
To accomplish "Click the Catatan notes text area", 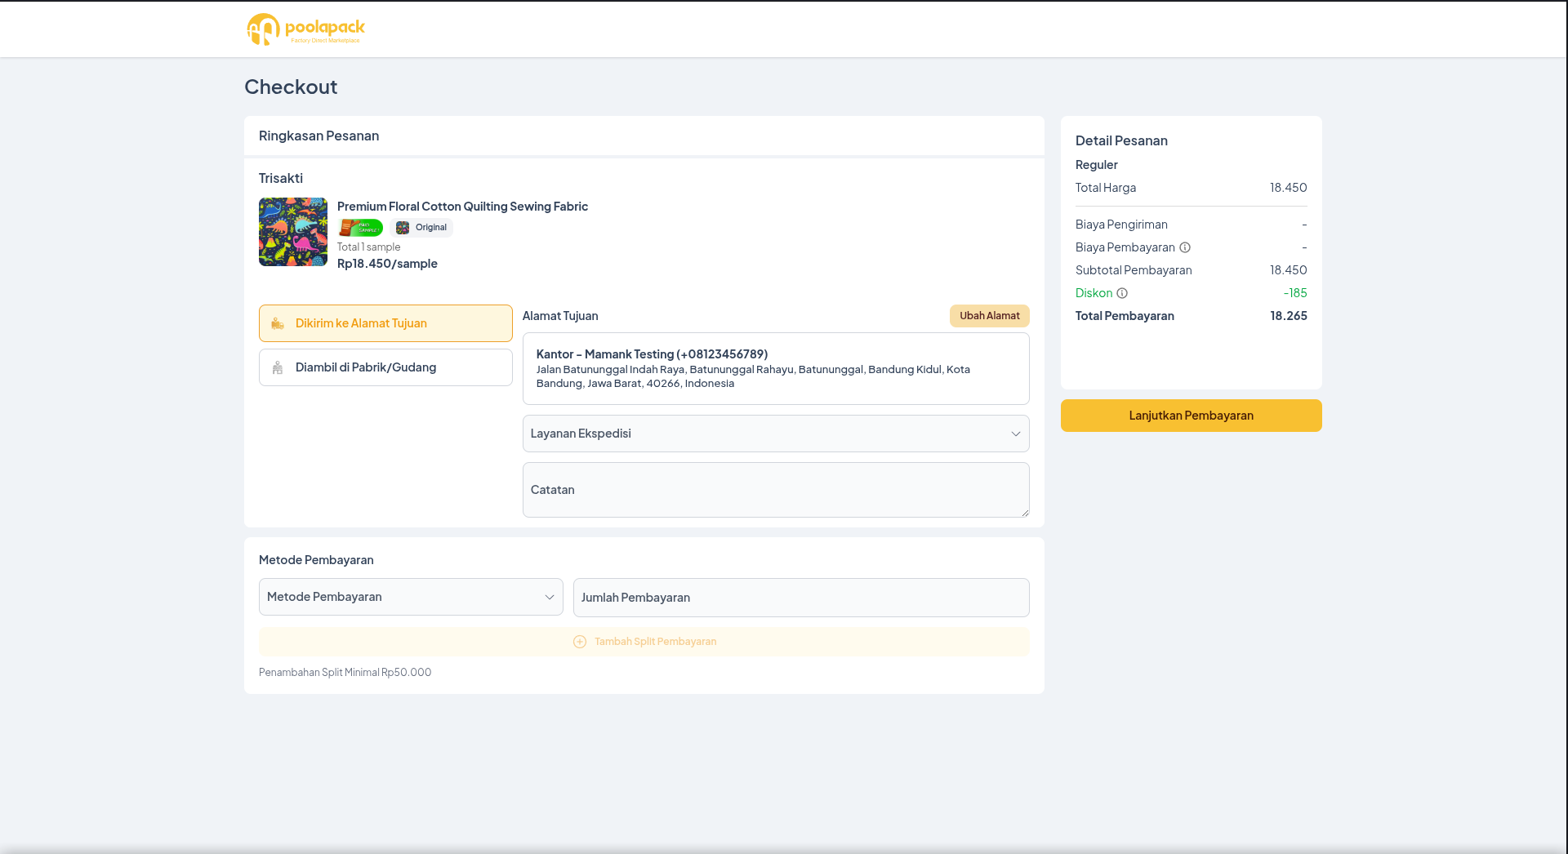I will [776, 490].
